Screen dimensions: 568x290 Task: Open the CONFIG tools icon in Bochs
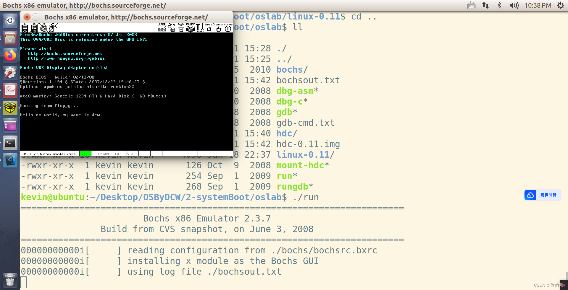pos(200,28)
